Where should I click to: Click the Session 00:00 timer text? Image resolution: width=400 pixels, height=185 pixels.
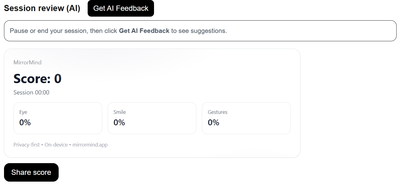tap(31, 92)
